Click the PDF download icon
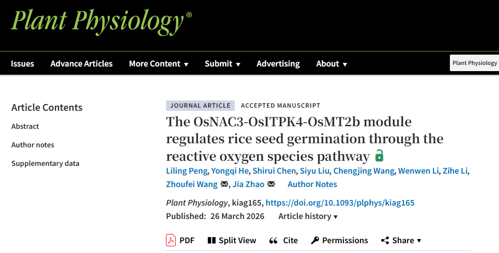This screenshot has height=253, width=499. (x=171, y=240)
